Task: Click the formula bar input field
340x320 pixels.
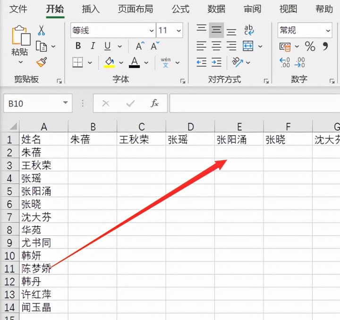Action: point(255,104)
